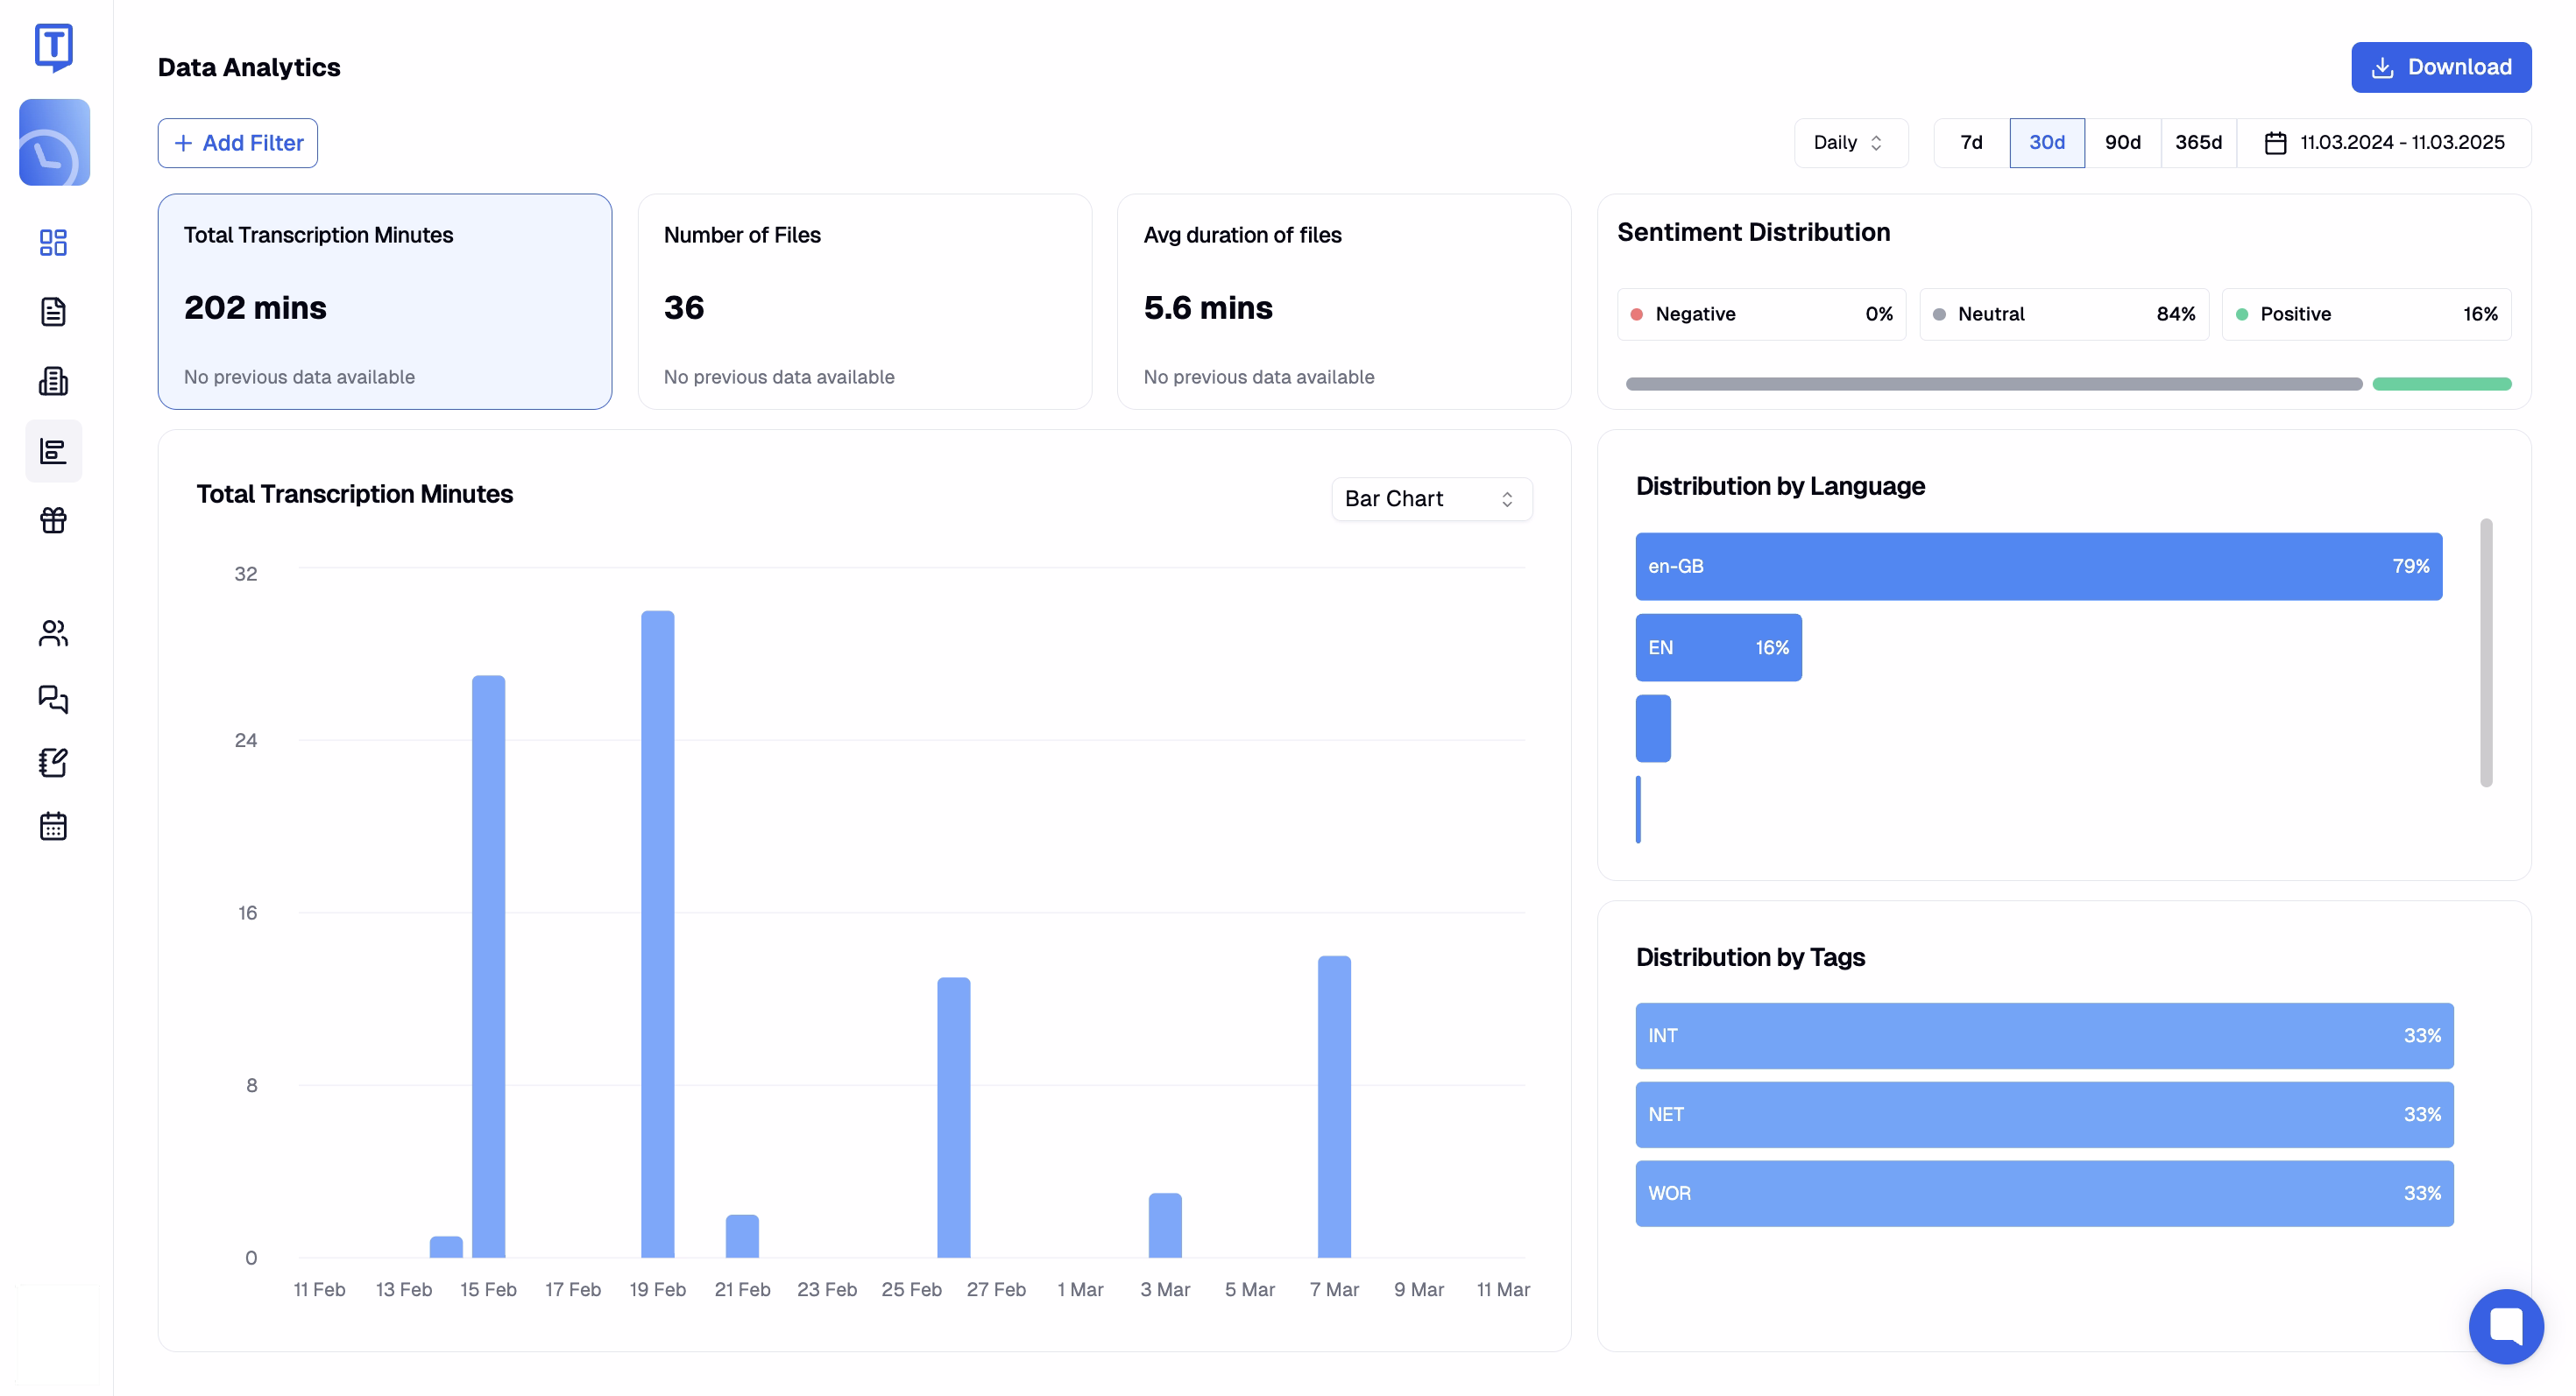The height and width of the screenshot is (1396, 2576).
Task: Click the Download button
Action: tap(2441, 67)
